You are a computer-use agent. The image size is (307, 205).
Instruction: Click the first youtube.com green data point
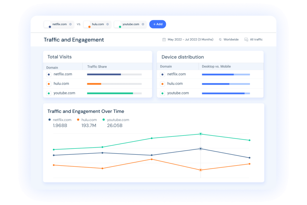[54, 150]
